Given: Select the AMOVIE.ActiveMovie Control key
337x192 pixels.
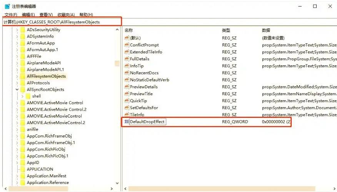Looking at the screenshot, I should tap(55, 103).
